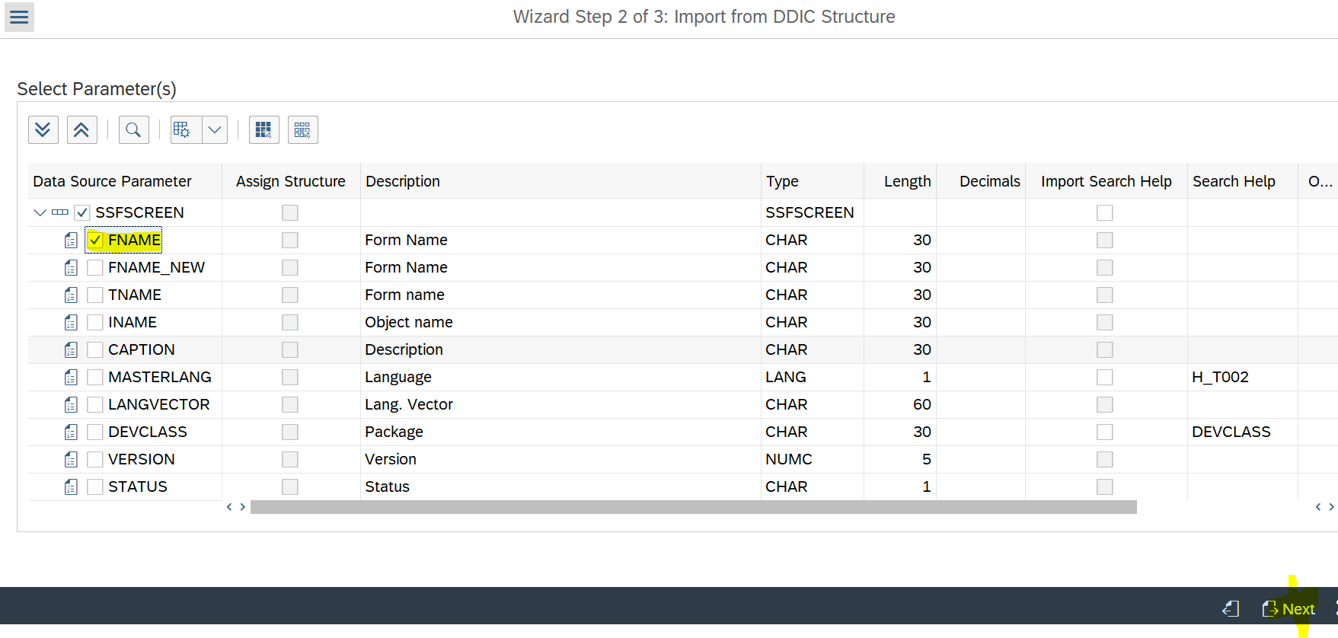
Task: Enable the MASTERLANG parameter checkbox
Action: pos(95,378)
